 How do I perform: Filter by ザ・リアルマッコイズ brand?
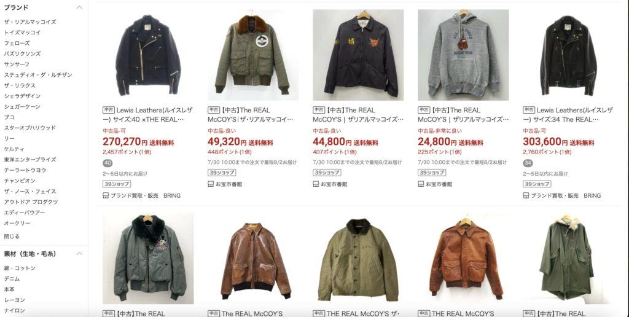coord(30,22)
